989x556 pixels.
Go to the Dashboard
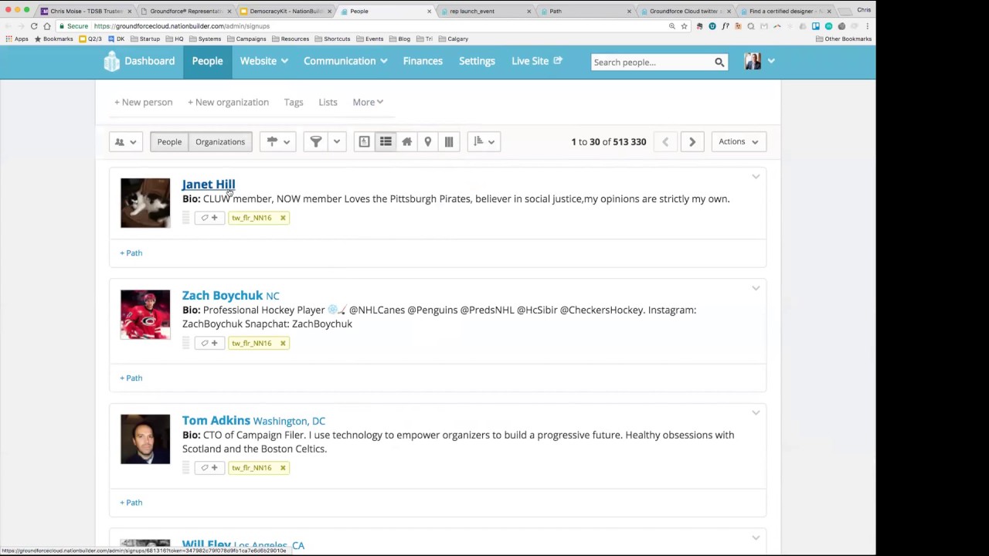click(x=150, y=61)
